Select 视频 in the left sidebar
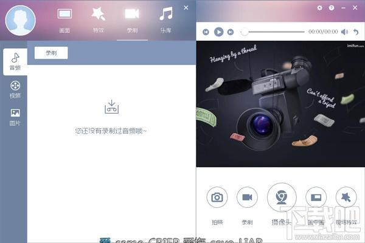This screenshot has height=243, width=365. pyautogui.click(x=15, y=89)
